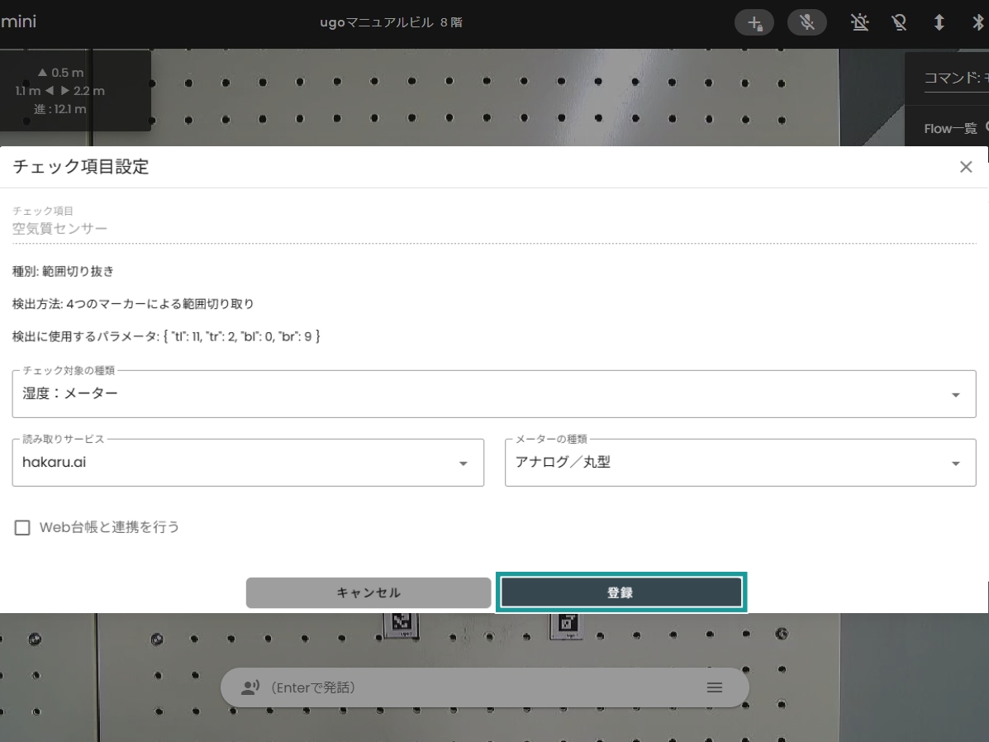Click the light bulb off icon

(899, 23)
